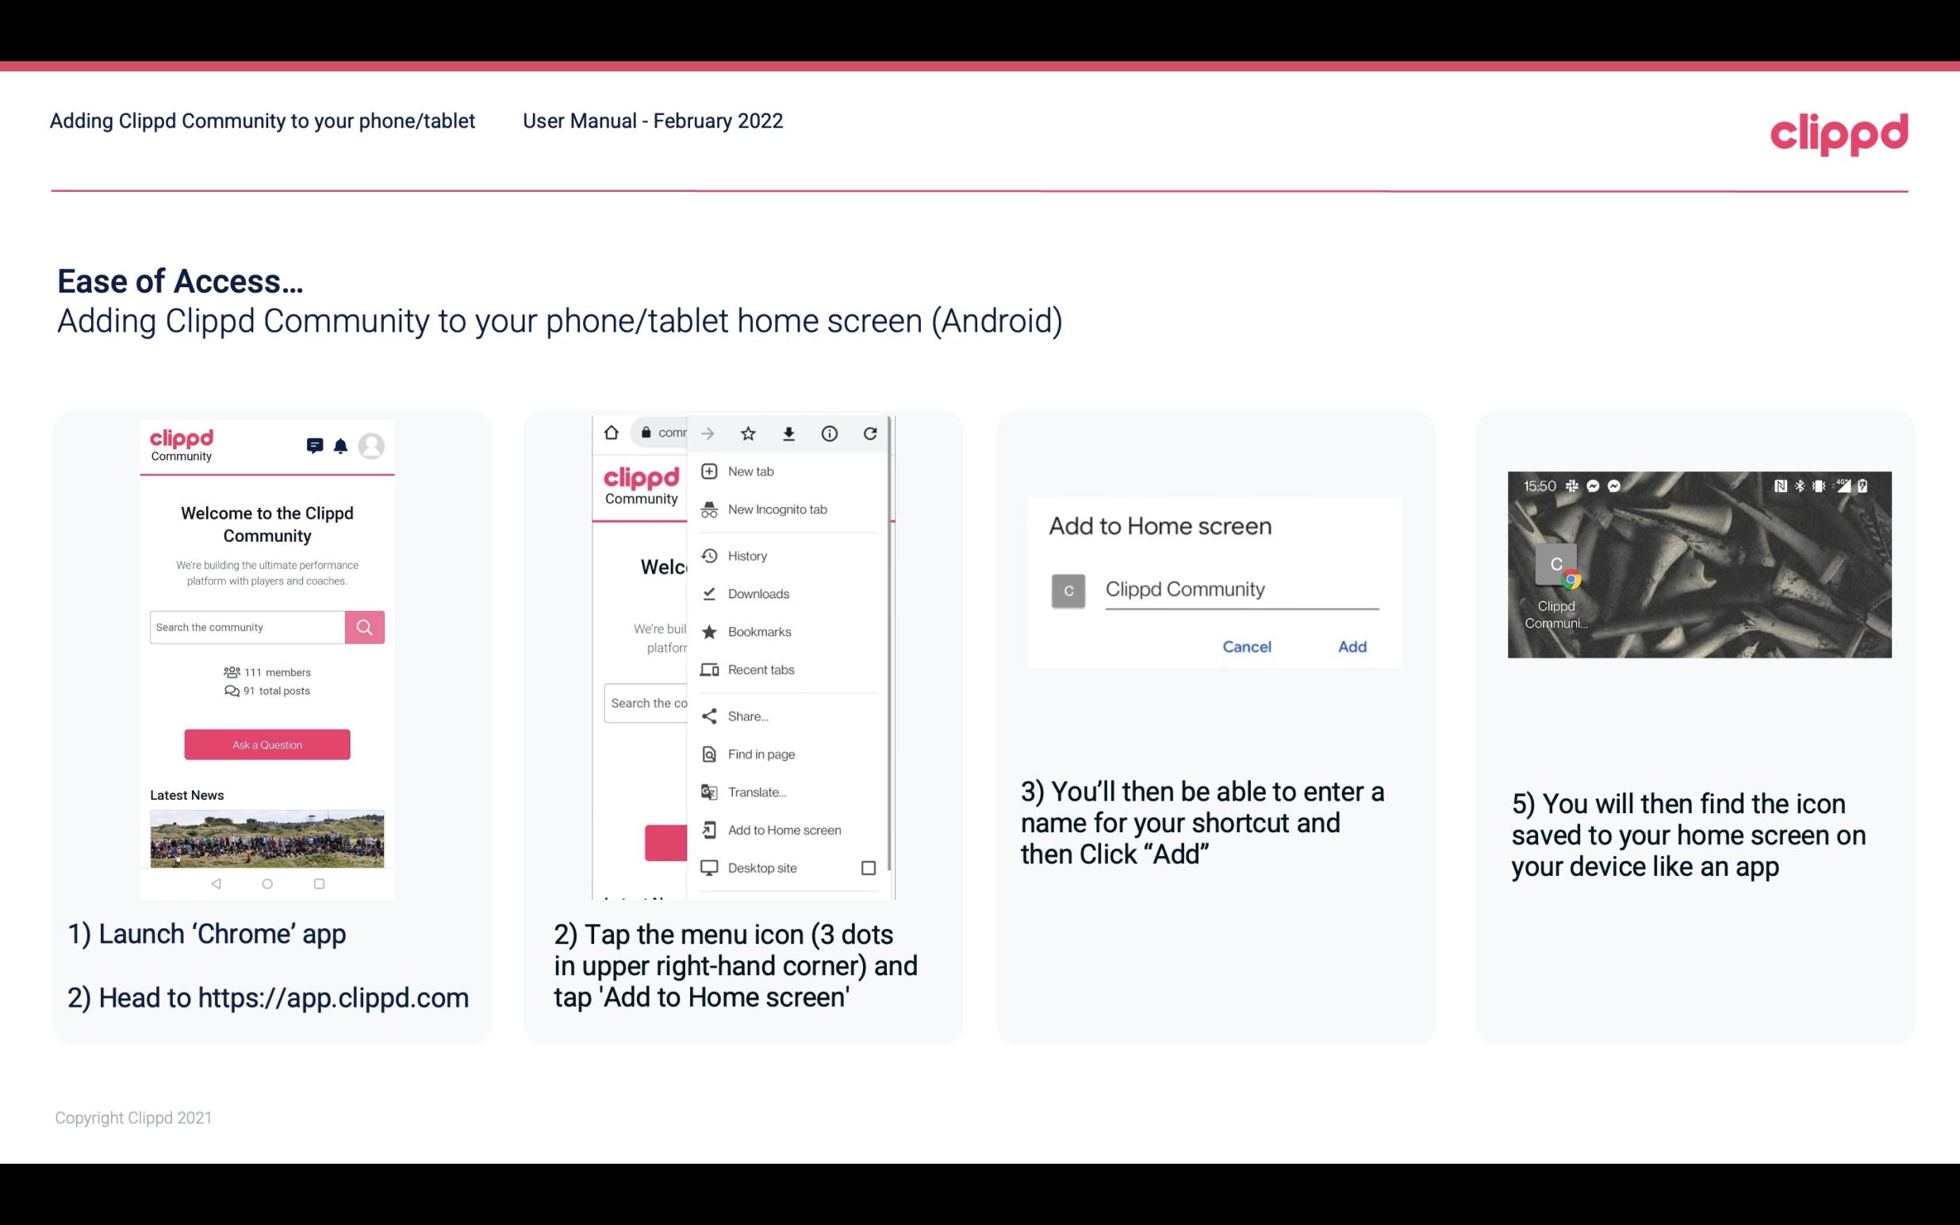The width and height of the screenshot is (1960, 1225).
Task: Click the 'Add' button on home screen dialog
Action: tap(1350, 645)
